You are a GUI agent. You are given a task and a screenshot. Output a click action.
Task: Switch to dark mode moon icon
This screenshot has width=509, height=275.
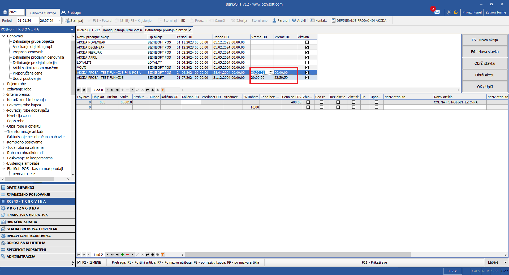coord(456,12)
